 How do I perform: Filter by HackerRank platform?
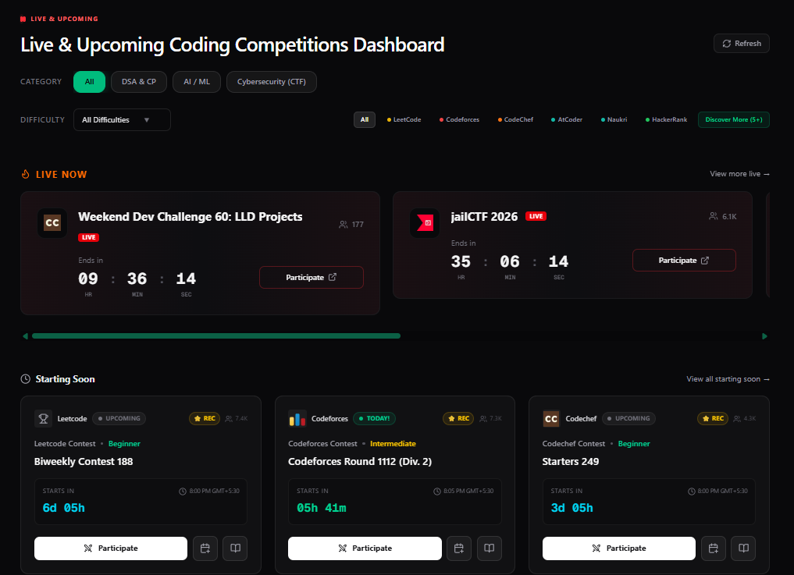pyautogui.click(x=667, y=120)
